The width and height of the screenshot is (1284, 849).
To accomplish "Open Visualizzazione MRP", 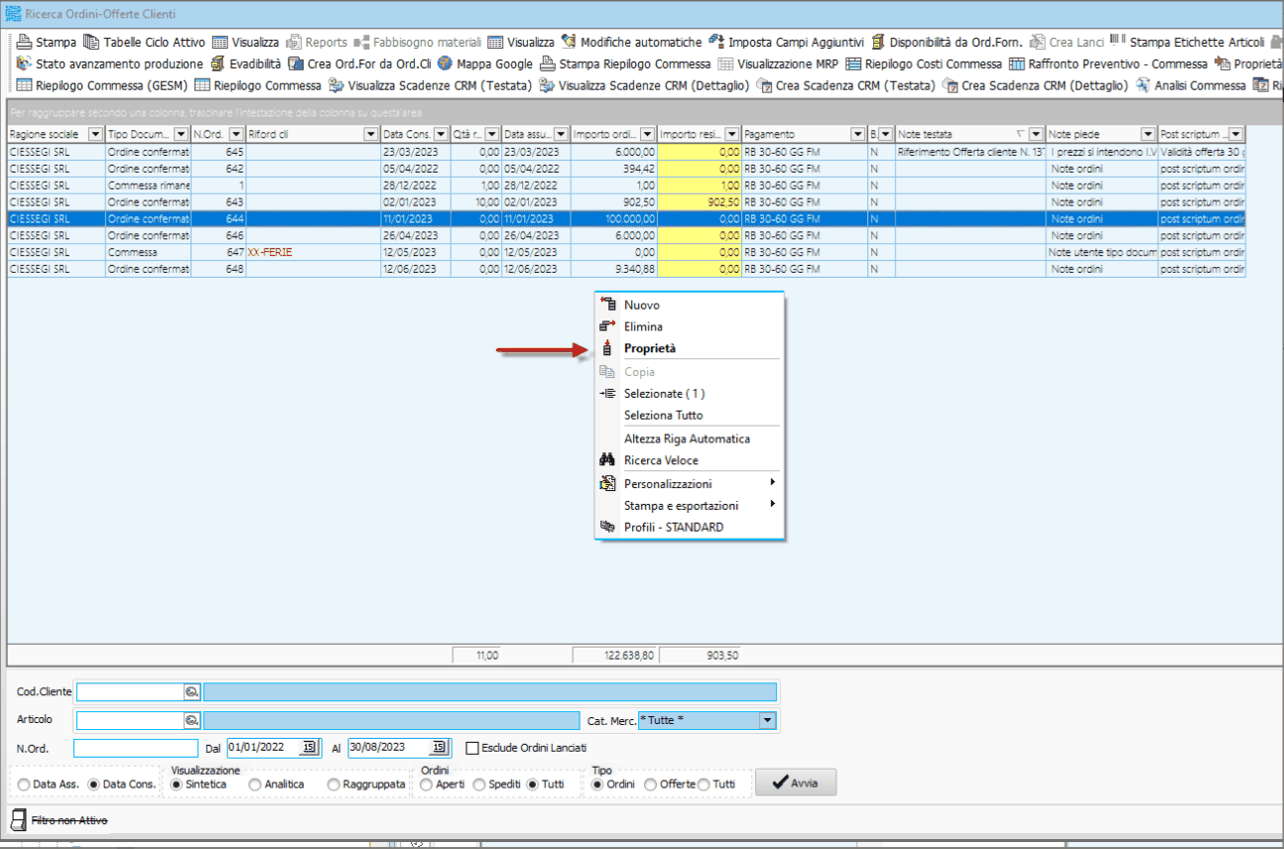I will tap(778, 63).
